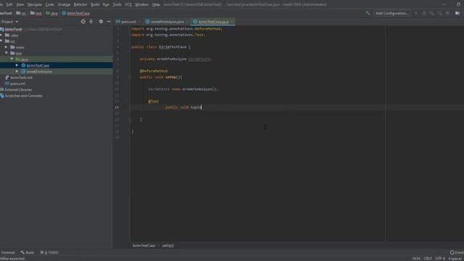
Task: Hide the Project panel with the minus icon
Action: [x=109, y=22]
